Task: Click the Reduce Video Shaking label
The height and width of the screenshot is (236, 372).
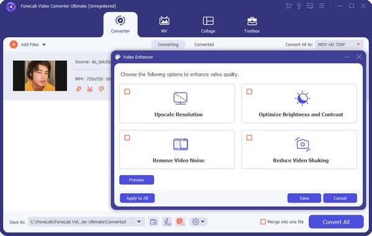Action: coord(301,161)
